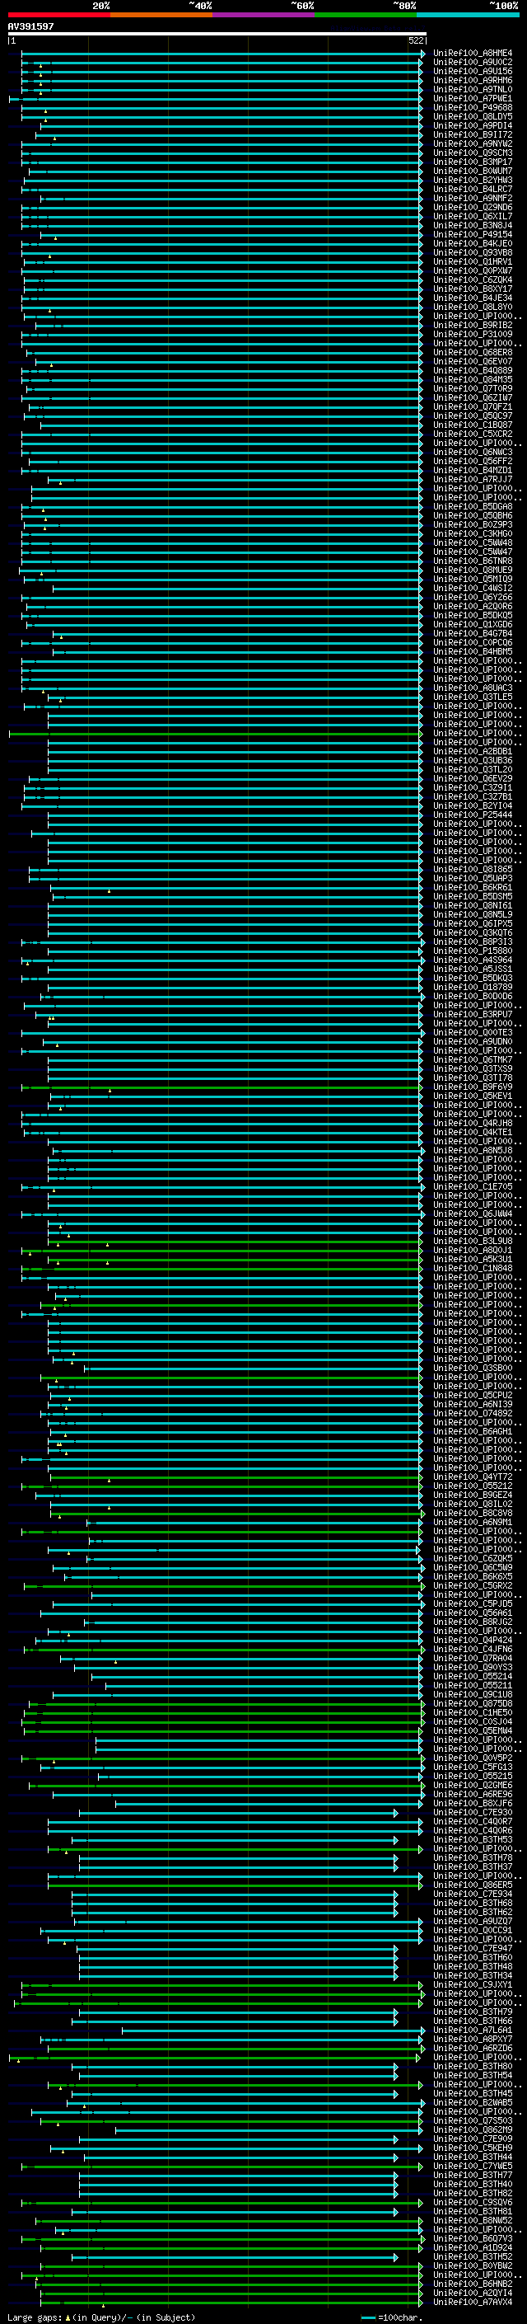This screenshot has width=527, height=2324.
Task: Select label UniRef100_B3RPU7
Action: tap(473, 1014)
